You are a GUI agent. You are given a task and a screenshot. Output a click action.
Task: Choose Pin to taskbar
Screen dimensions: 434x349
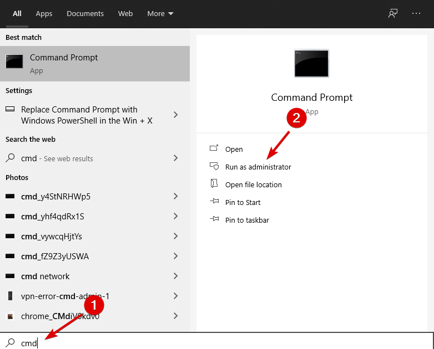[x=247, y=220]
